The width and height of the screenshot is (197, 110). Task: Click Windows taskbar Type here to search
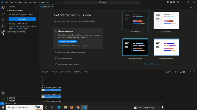25,107
